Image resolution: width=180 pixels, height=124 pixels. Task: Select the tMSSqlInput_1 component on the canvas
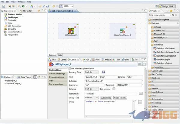point(71,31)
